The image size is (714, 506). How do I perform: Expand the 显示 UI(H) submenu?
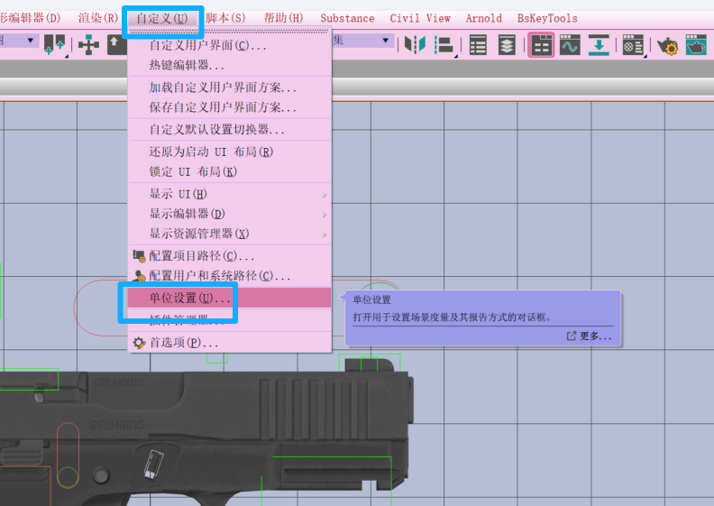(230, 194)
